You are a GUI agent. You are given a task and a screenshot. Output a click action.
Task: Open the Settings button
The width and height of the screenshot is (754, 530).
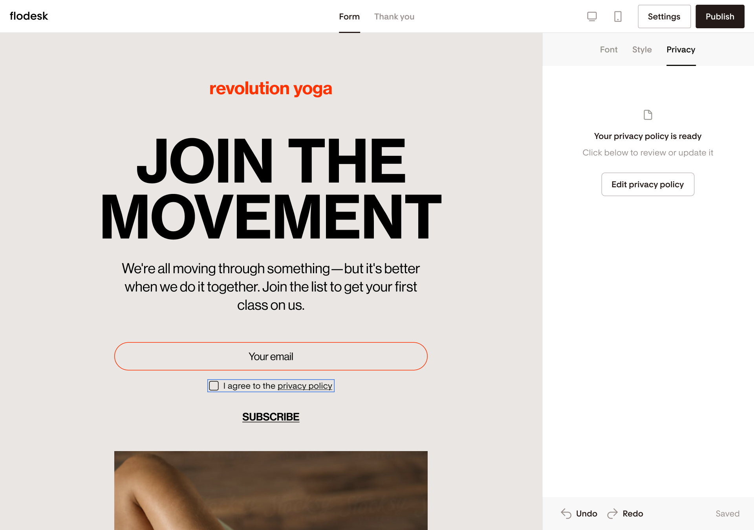point(664,16)
